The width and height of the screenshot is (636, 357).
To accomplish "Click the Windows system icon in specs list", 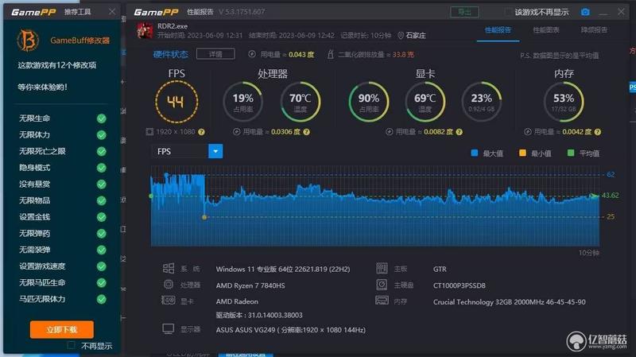I will (169, 268).
